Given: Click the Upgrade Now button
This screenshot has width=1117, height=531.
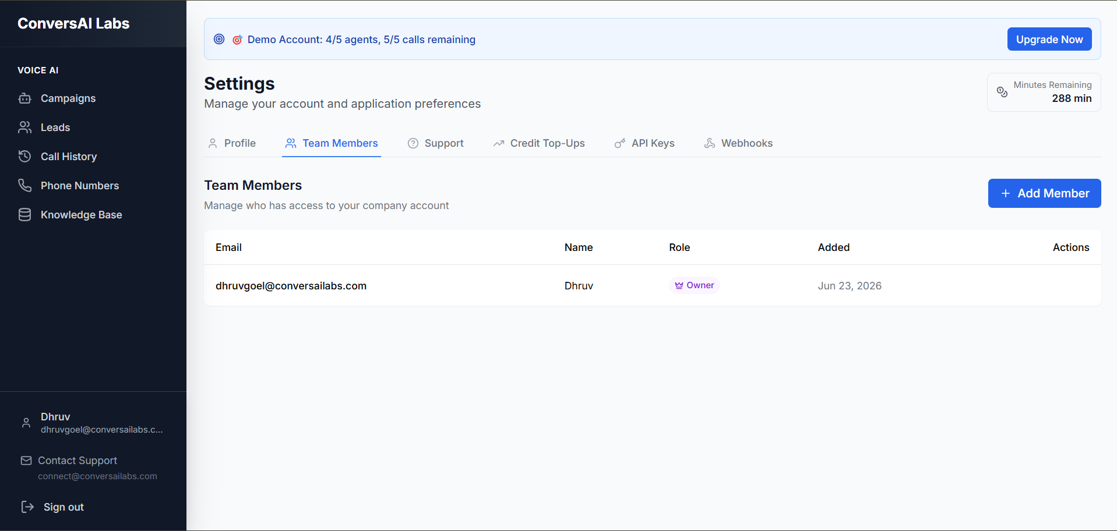Looking at the screenshot, I should click(1049, 39).
